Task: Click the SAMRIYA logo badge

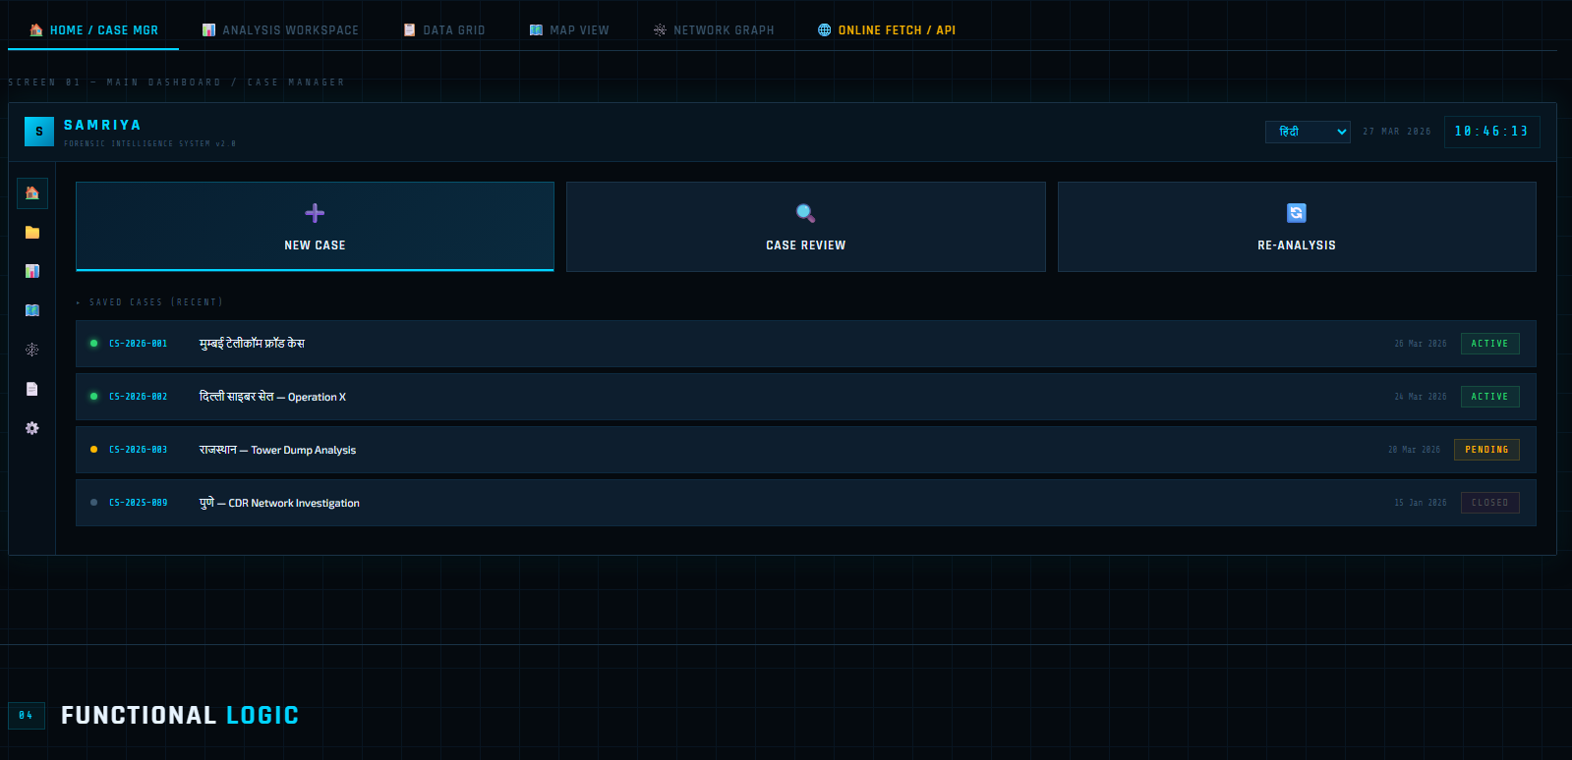Action: (x=39, y=132)
